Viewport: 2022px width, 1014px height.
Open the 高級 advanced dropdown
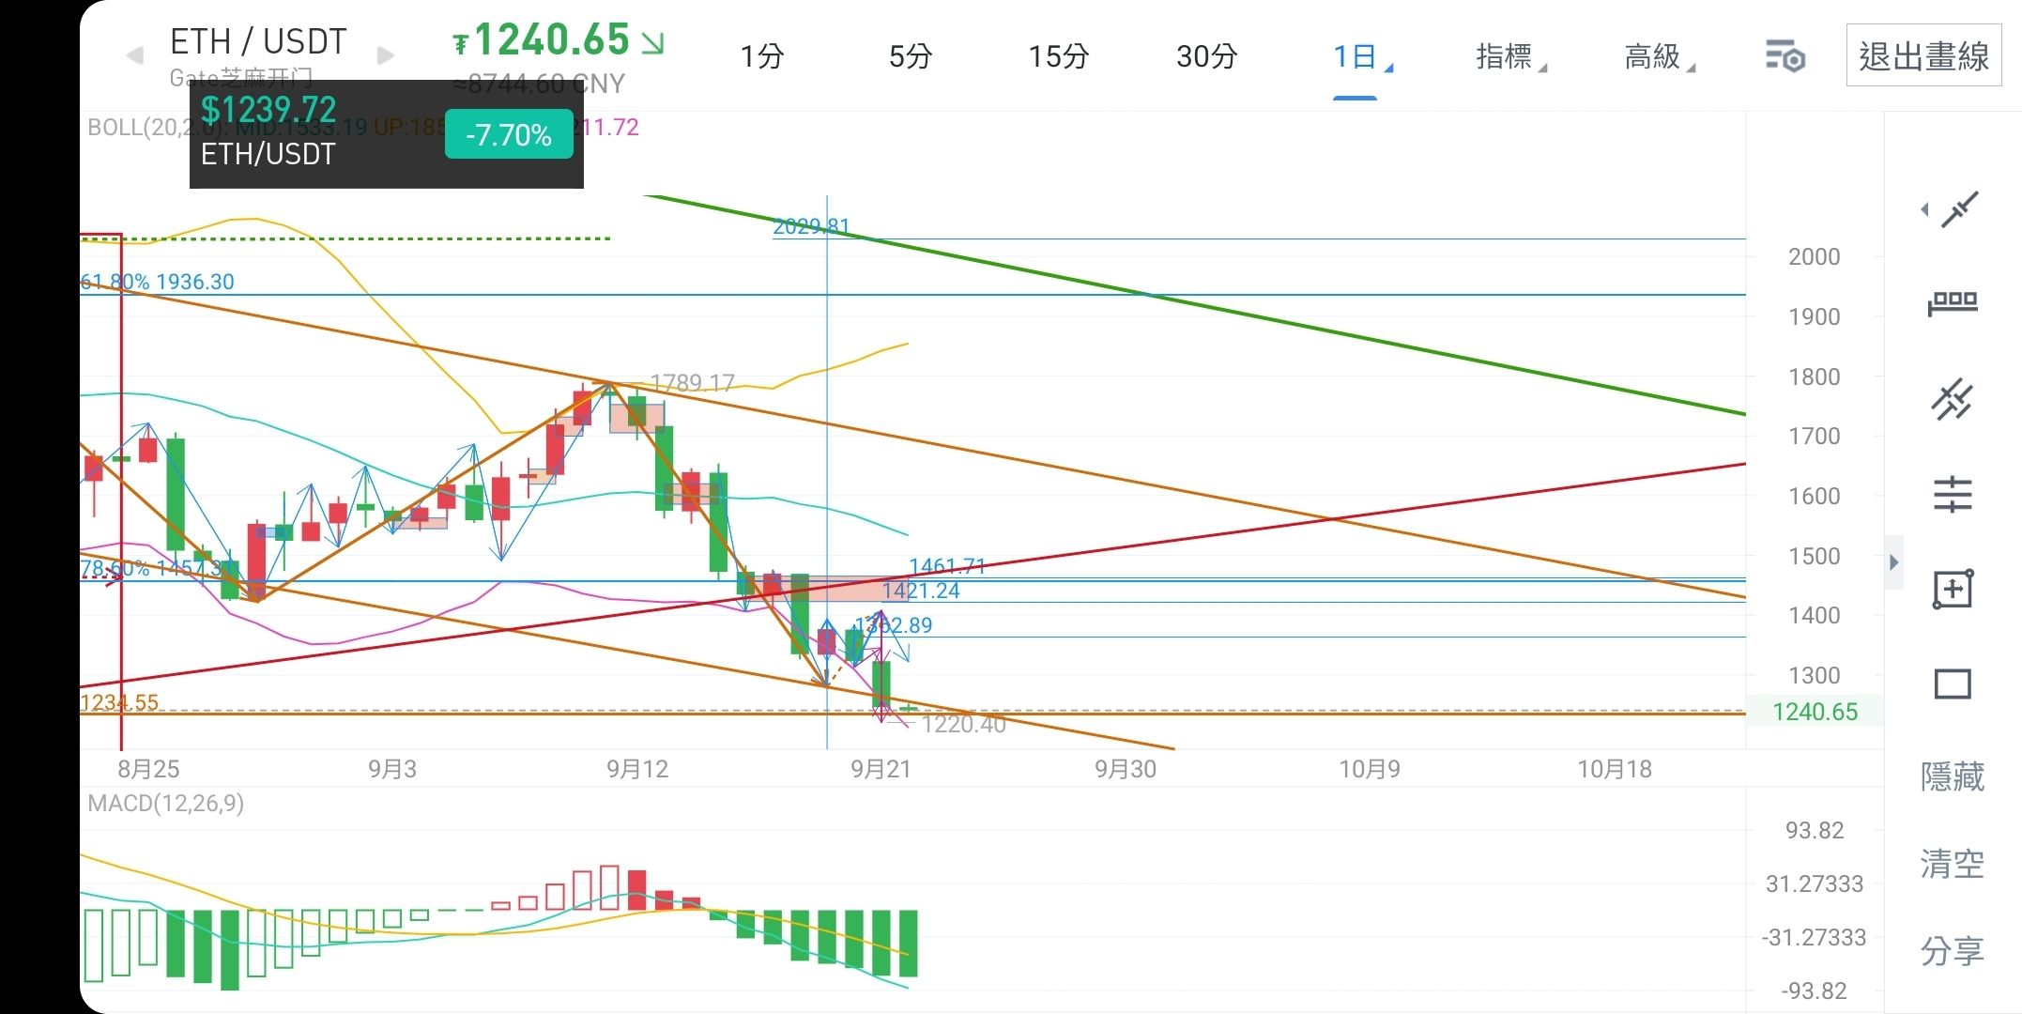[x=1659, y=57]
